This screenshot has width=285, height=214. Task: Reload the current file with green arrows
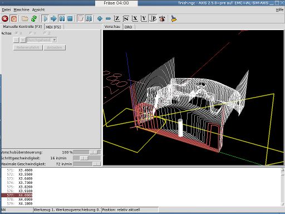click(x=34, y=18)
